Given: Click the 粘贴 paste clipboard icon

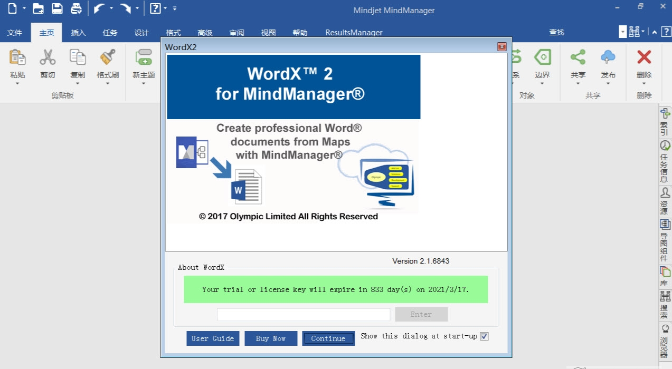Looking at the screenshot, I should pyautogui.click(x=17, y=57).
